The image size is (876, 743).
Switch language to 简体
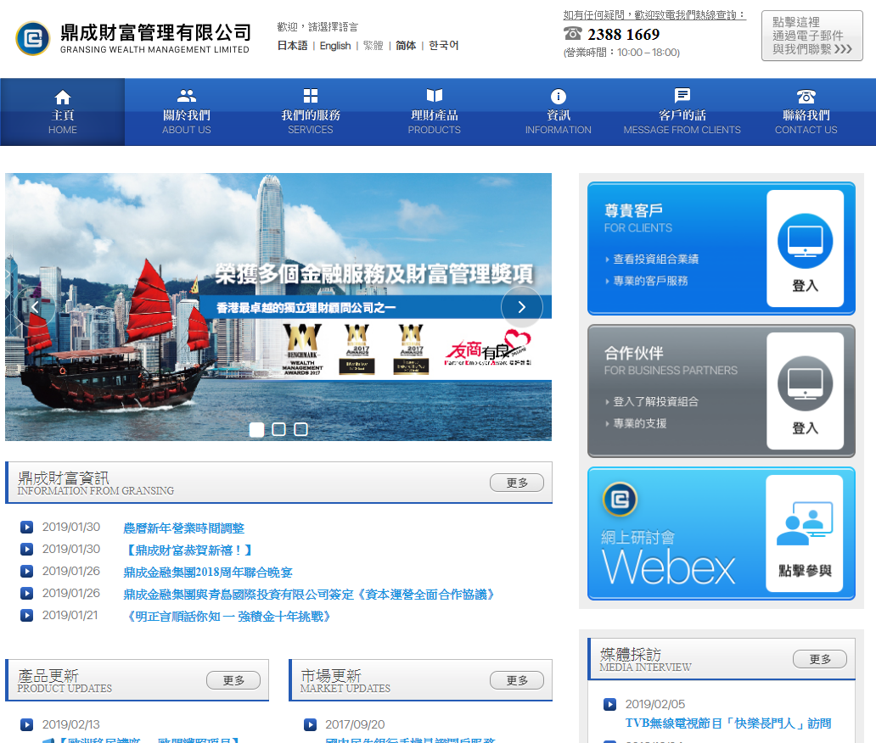click(x=406, y=46)
